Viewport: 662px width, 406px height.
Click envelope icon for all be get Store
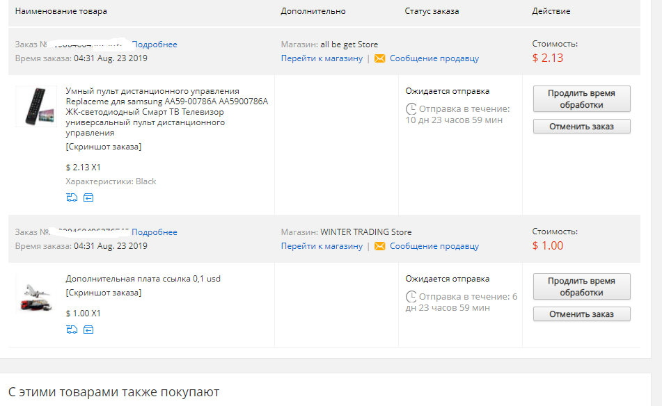pos(379,58)
